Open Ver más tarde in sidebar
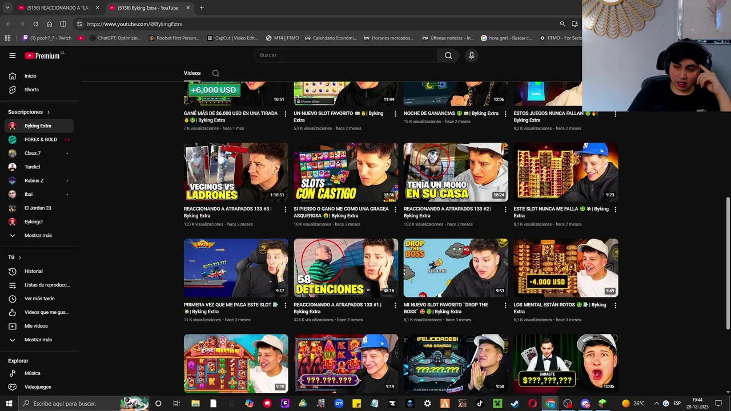Image resolution: width=731 pixels, height=411 pixels. 39,299
